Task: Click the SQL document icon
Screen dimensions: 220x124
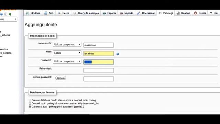Action: pos(46,13)
